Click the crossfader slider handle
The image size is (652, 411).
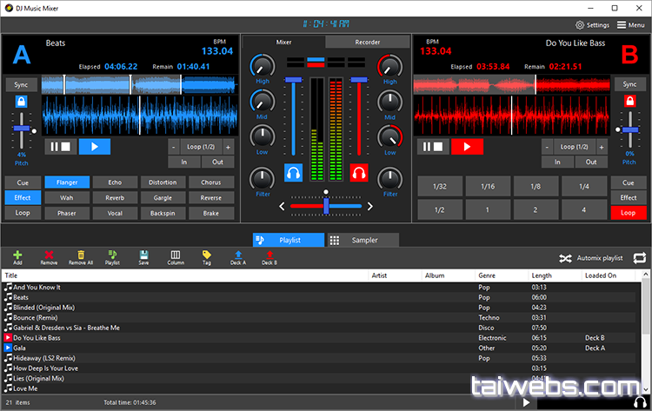tap(325, 206)
